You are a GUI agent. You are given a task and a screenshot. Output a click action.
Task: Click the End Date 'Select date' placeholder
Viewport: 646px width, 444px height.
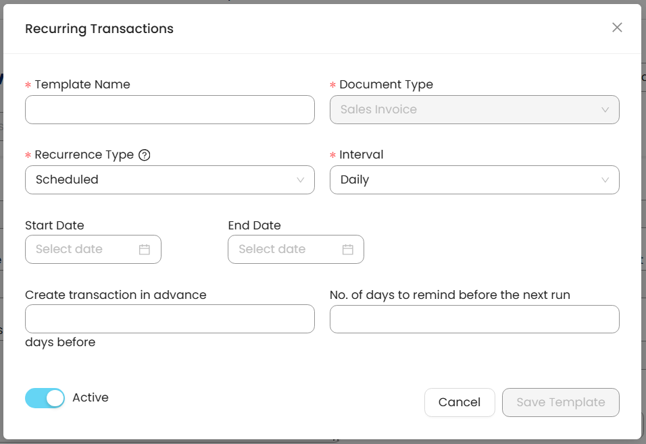pyautogui.click(x=272, y=250)
